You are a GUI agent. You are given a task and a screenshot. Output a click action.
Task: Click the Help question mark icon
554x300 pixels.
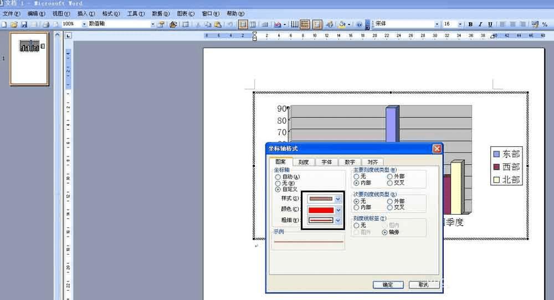359,24
